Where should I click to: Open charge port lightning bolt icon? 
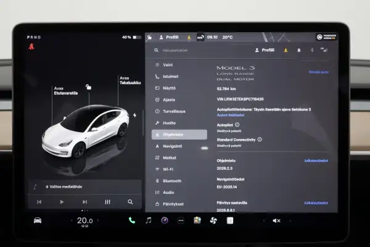click(134, 115)
